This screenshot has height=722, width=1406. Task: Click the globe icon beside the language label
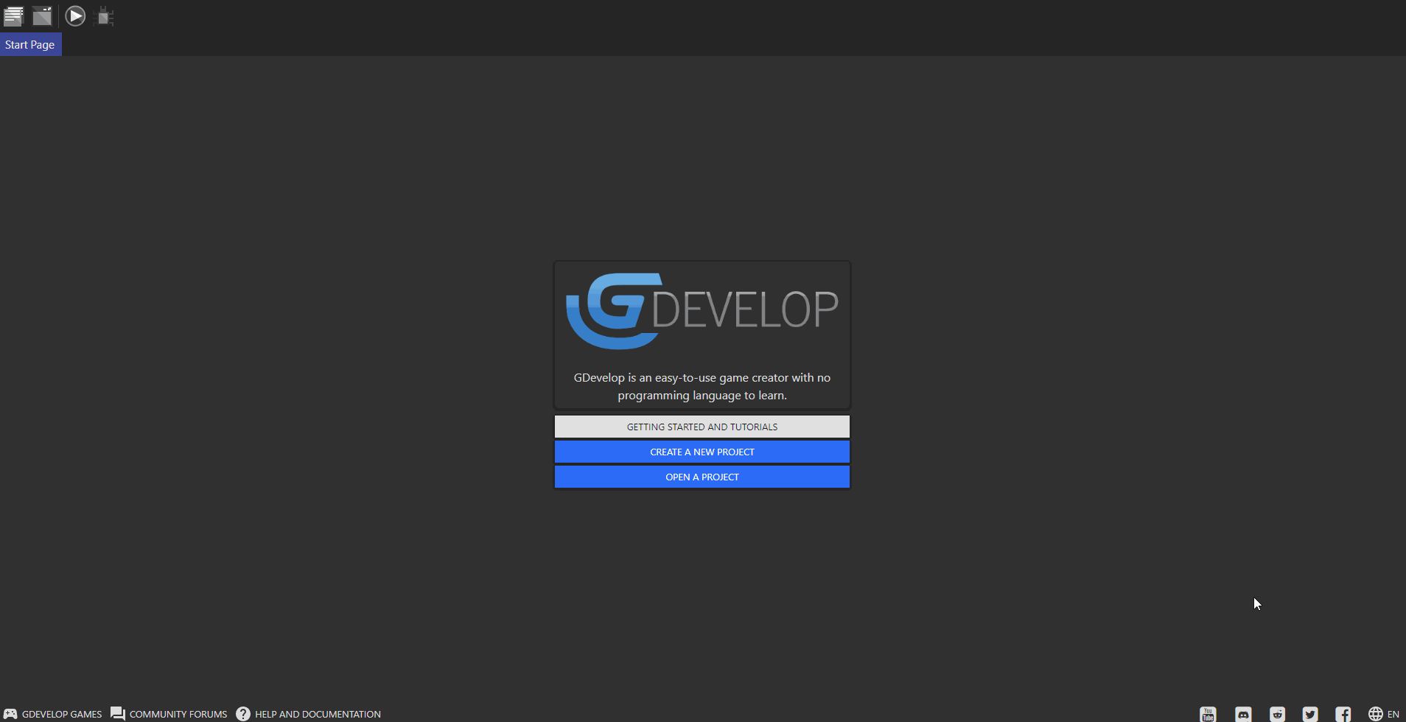pyautogui.click(x=1377, y=713)
